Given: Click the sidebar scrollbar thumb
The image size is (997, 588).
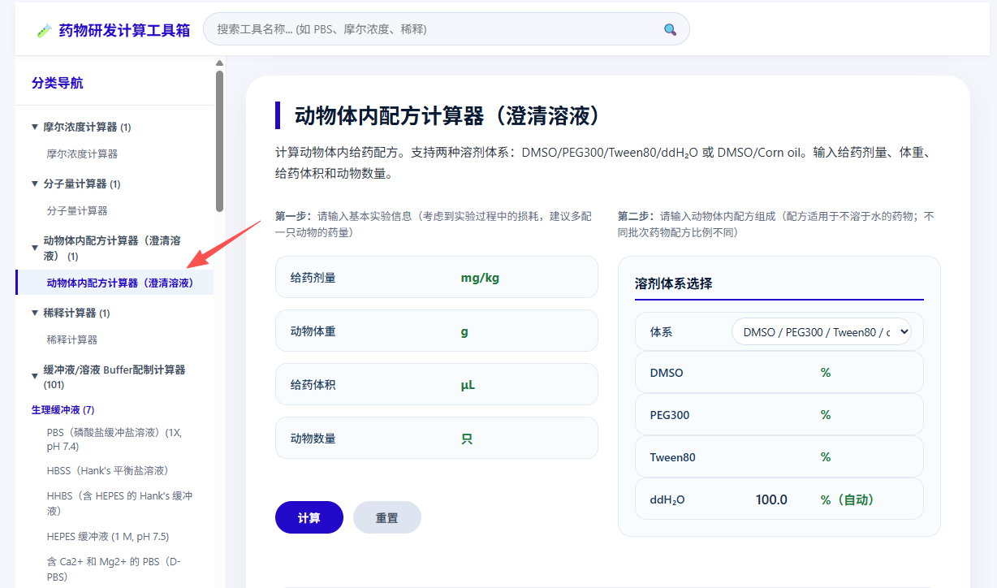Looking at the screenshot, I should 219,141.
